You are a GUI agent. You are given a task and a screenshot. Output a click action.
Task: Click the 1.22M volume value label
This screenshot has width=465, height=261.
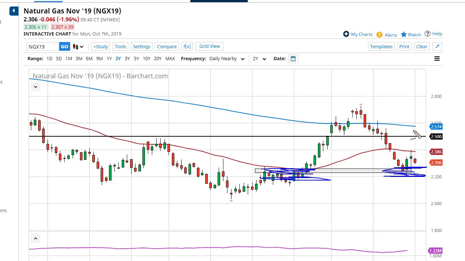pyautogui.click(x=435, y=251)
